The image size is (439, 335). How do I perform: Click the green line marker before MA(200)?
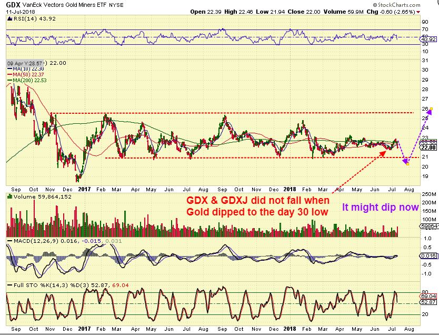coord(9,81)
